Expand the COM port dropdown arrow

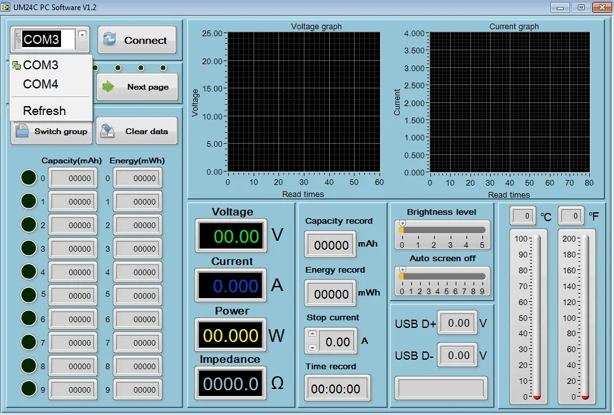[82, 35]
